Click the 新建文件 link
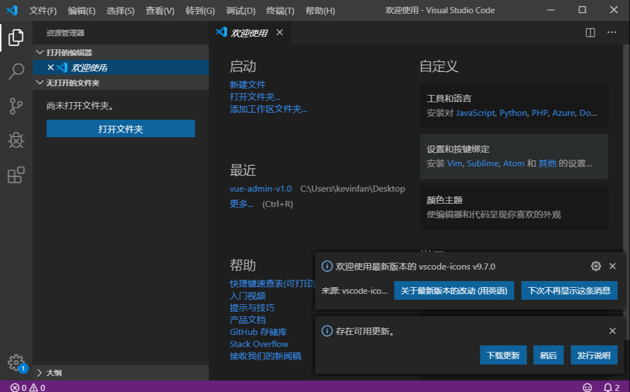This screenshot has height=392, width=630. (x=247, y=84)
